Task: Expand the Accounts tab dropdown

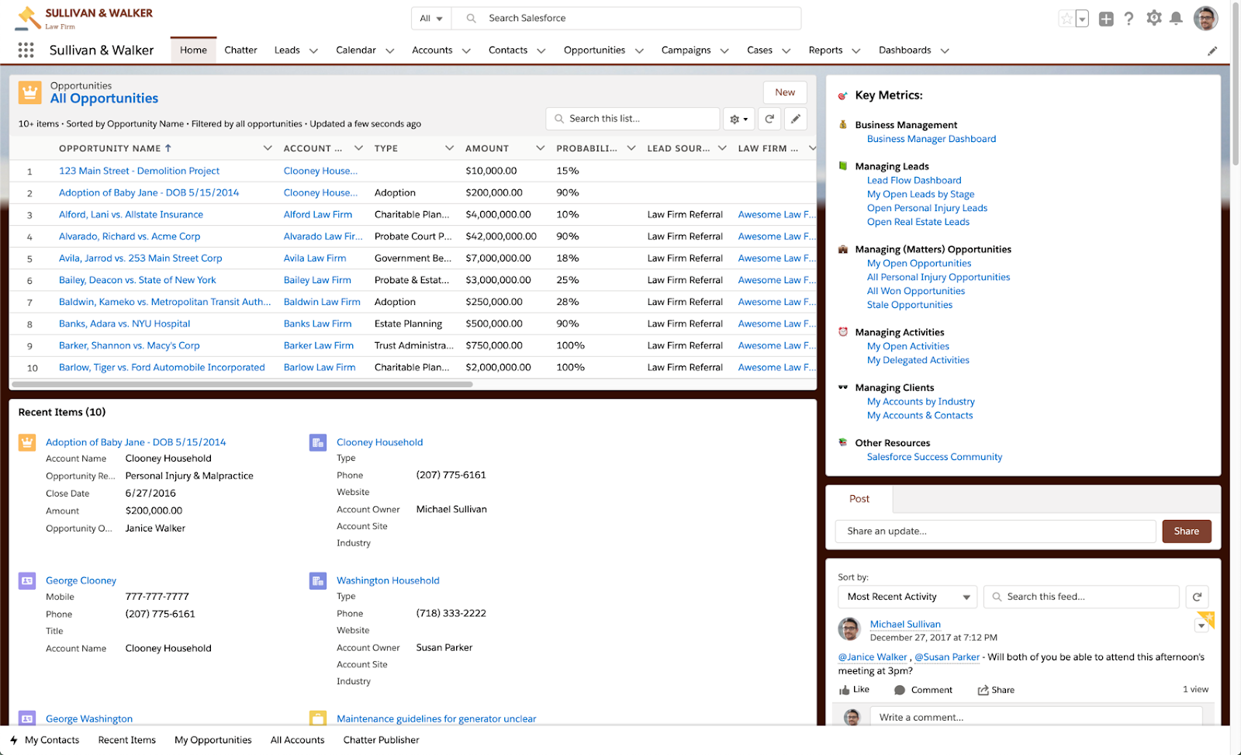Action: pyautogui.click(x=466, y=51)
